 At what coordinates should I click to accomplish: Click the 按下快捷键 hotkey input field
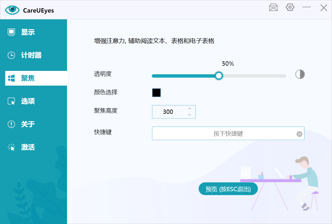(228, 133)
